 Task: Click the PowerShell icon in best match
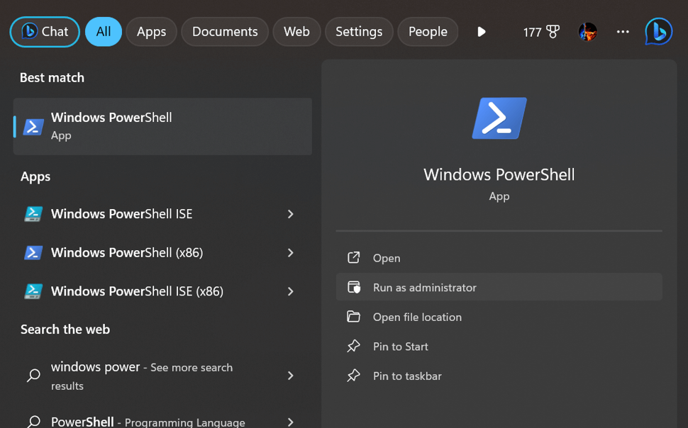point(33,127)
